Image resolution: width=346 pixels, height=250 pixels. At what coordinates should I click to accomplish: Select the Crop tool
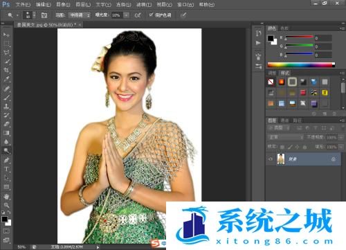6,70
